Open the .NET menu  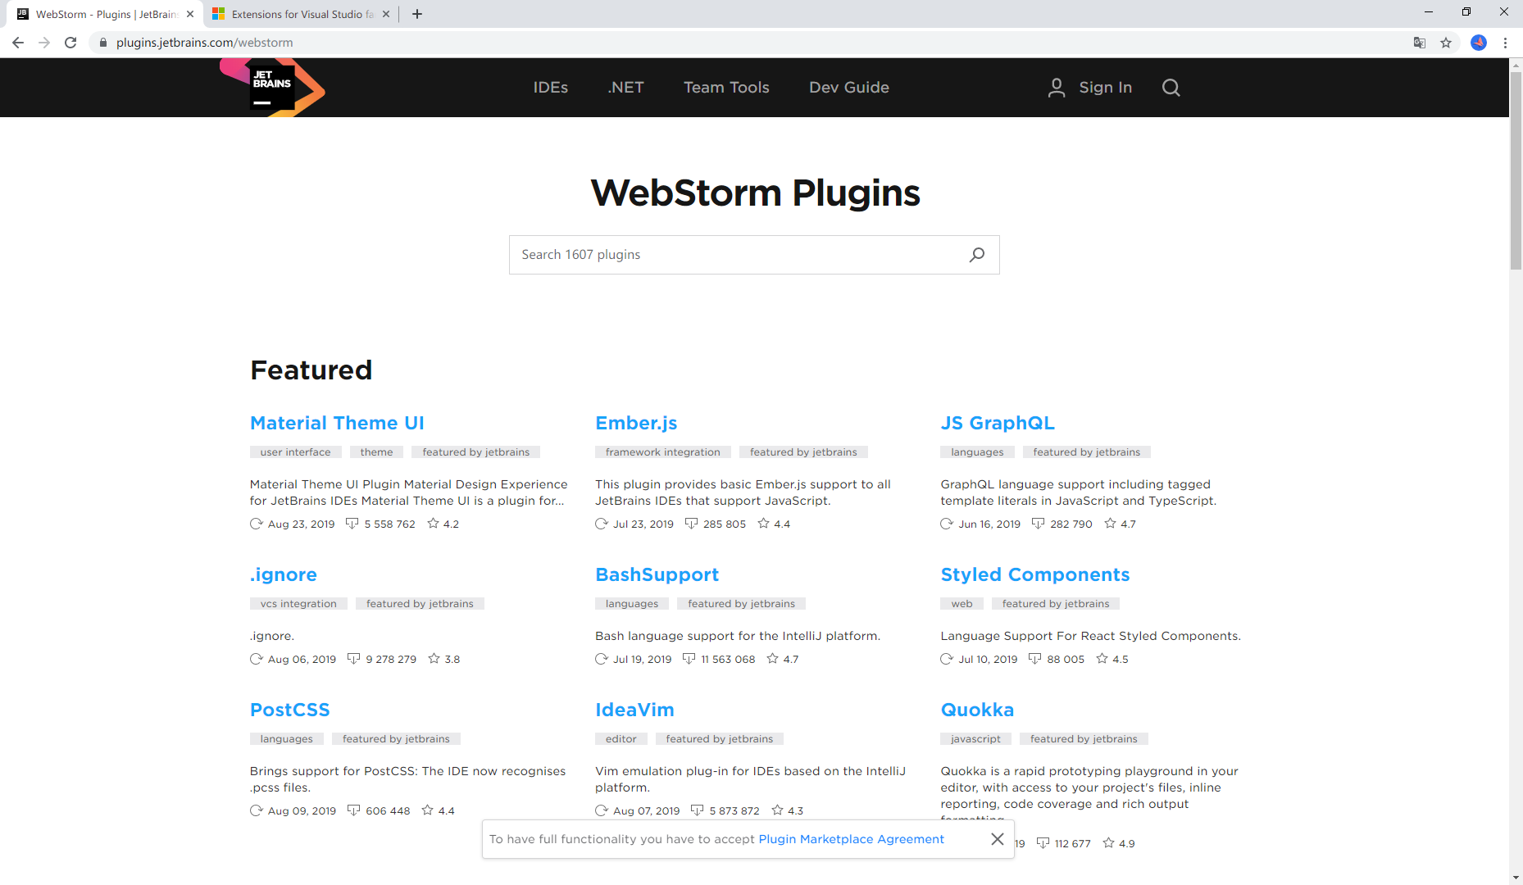coord(625,88)
